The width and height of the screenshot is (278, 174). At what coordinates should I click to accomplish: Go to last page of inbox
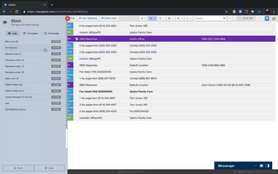262,18
